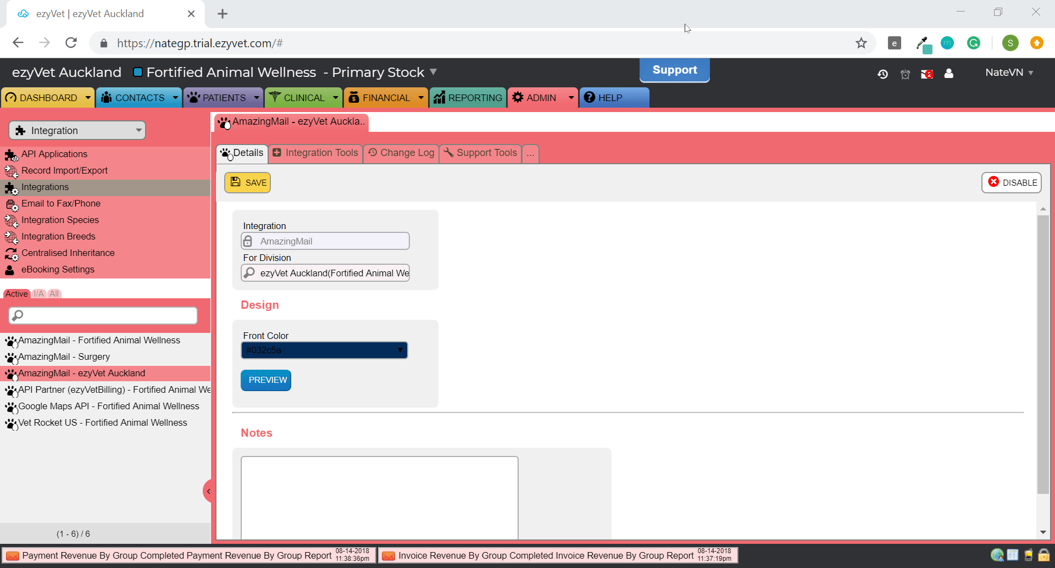Open the alarm reminders icon
This screenshot has height=568, width=1055.
point(905,74)
